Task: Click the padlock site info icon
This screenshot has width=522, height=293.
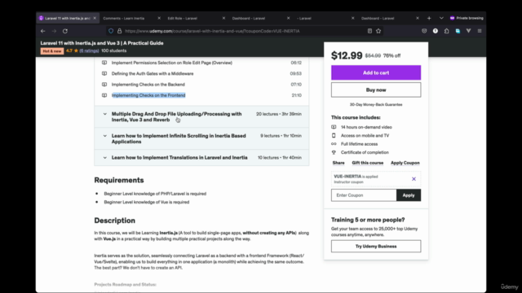Action: point(120,31)
